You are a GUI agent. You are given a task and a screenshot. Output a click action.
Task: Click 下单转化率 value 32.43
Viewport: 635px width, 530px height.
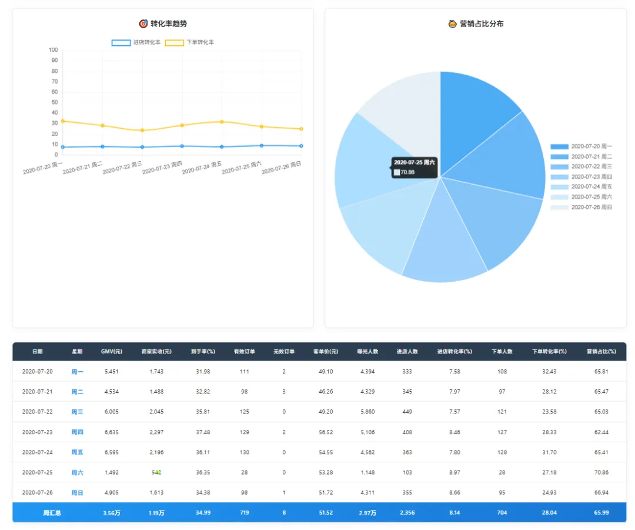click(x=549, y=372)
